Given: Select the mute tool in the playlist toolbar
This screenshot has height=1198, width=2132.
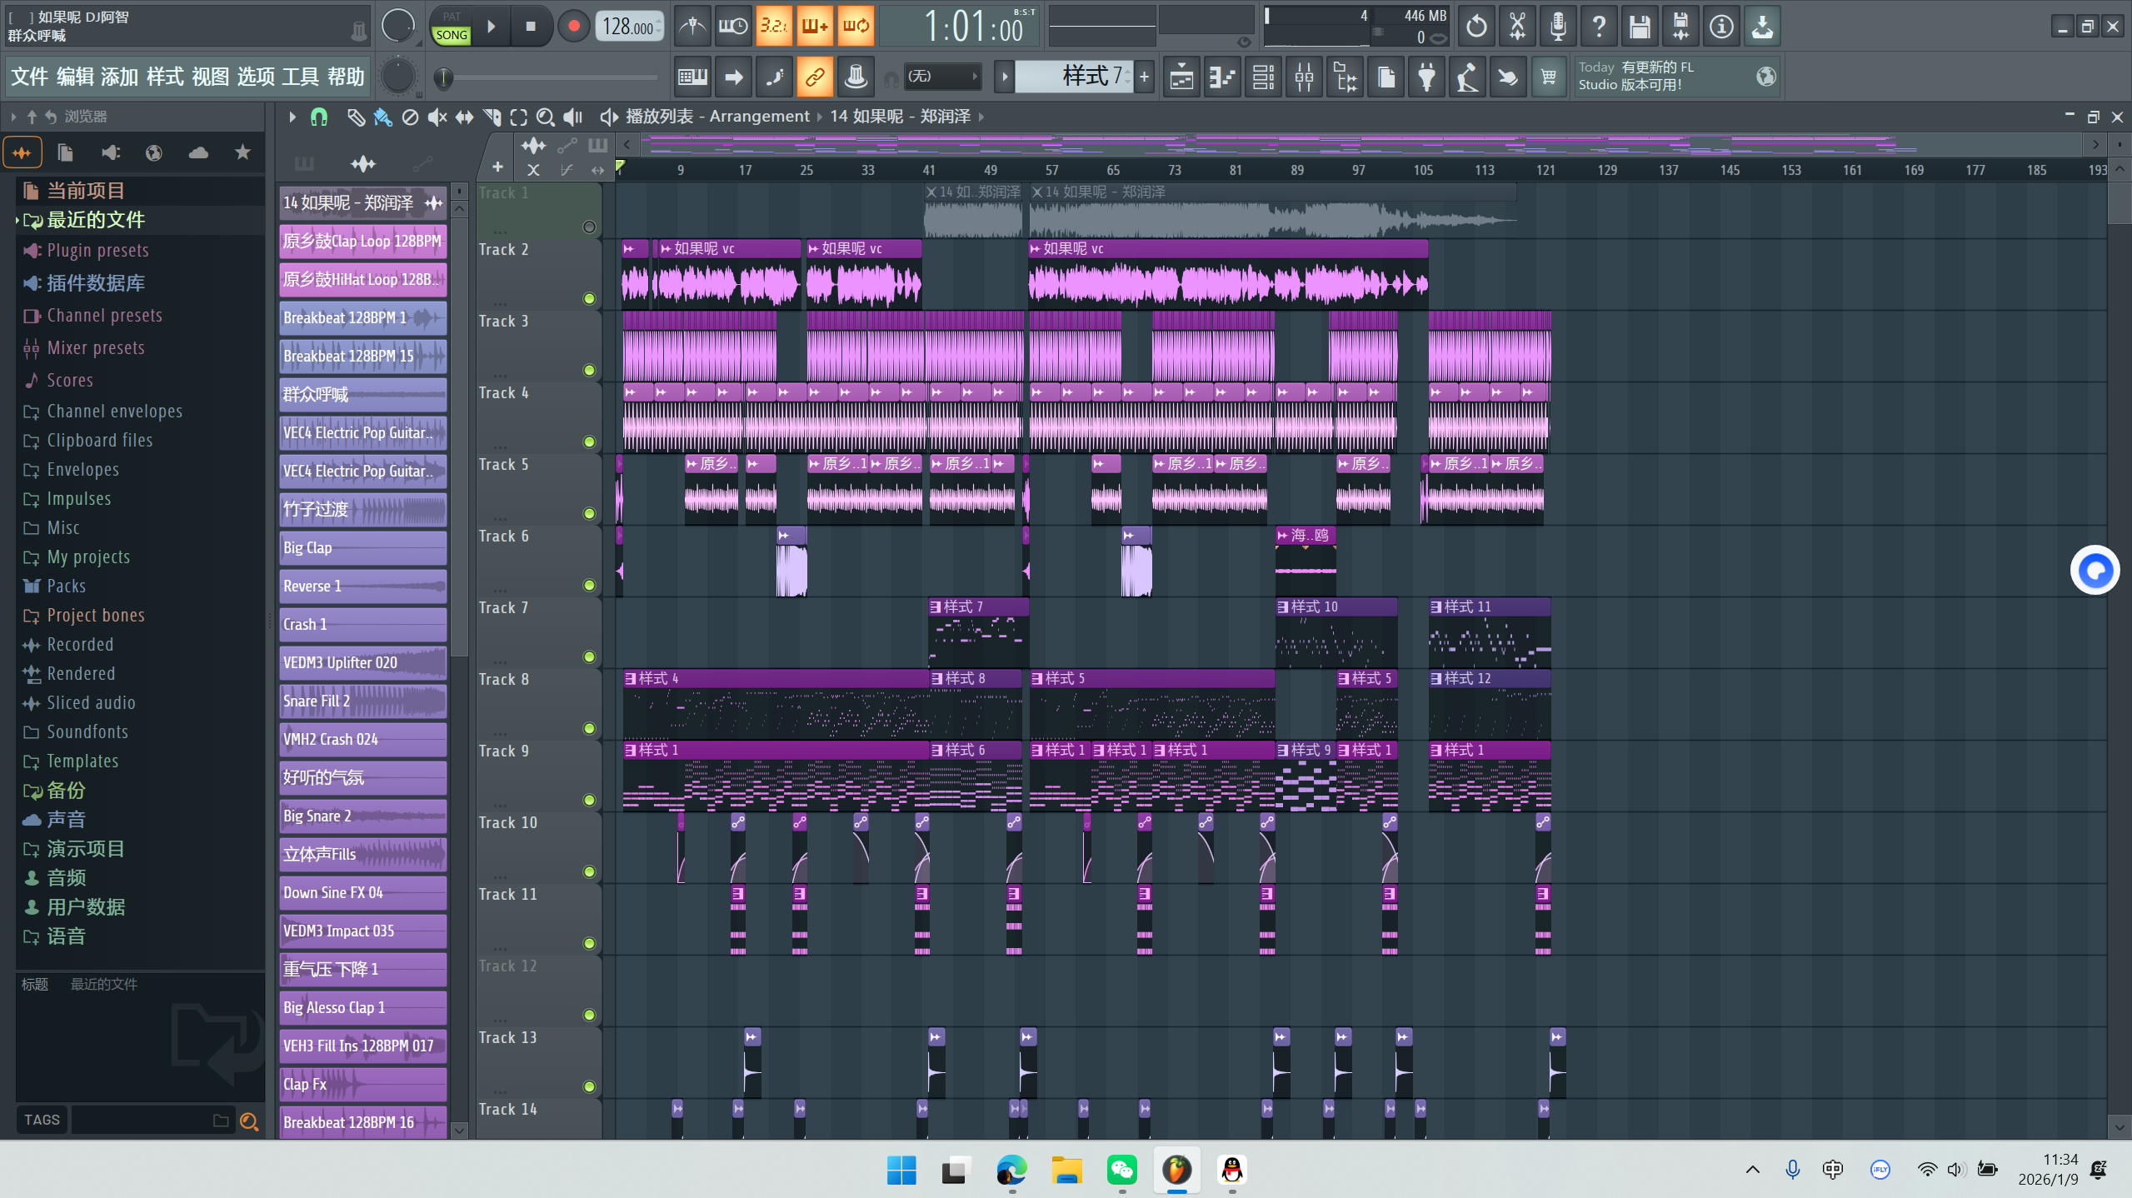Looking at the screenshot, I should click(x=437, y=117).
